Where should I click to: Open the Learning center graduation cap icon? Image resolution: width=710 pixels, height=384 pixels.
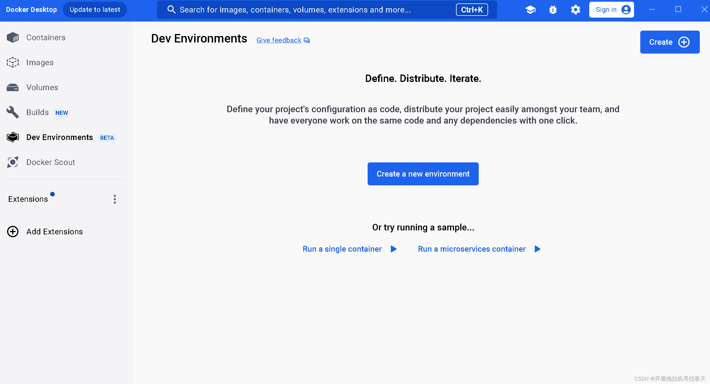point(530,10)
